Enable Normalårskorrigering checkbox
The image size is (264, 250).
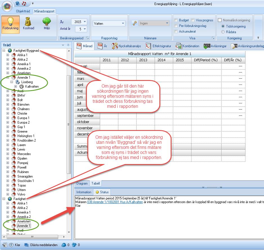(x=220, y=20)
